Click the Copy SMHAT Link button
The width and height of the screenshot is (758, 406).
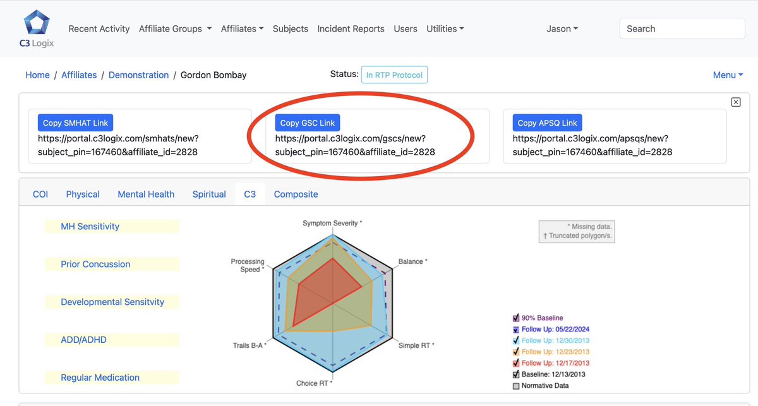[x=75, y=122]
